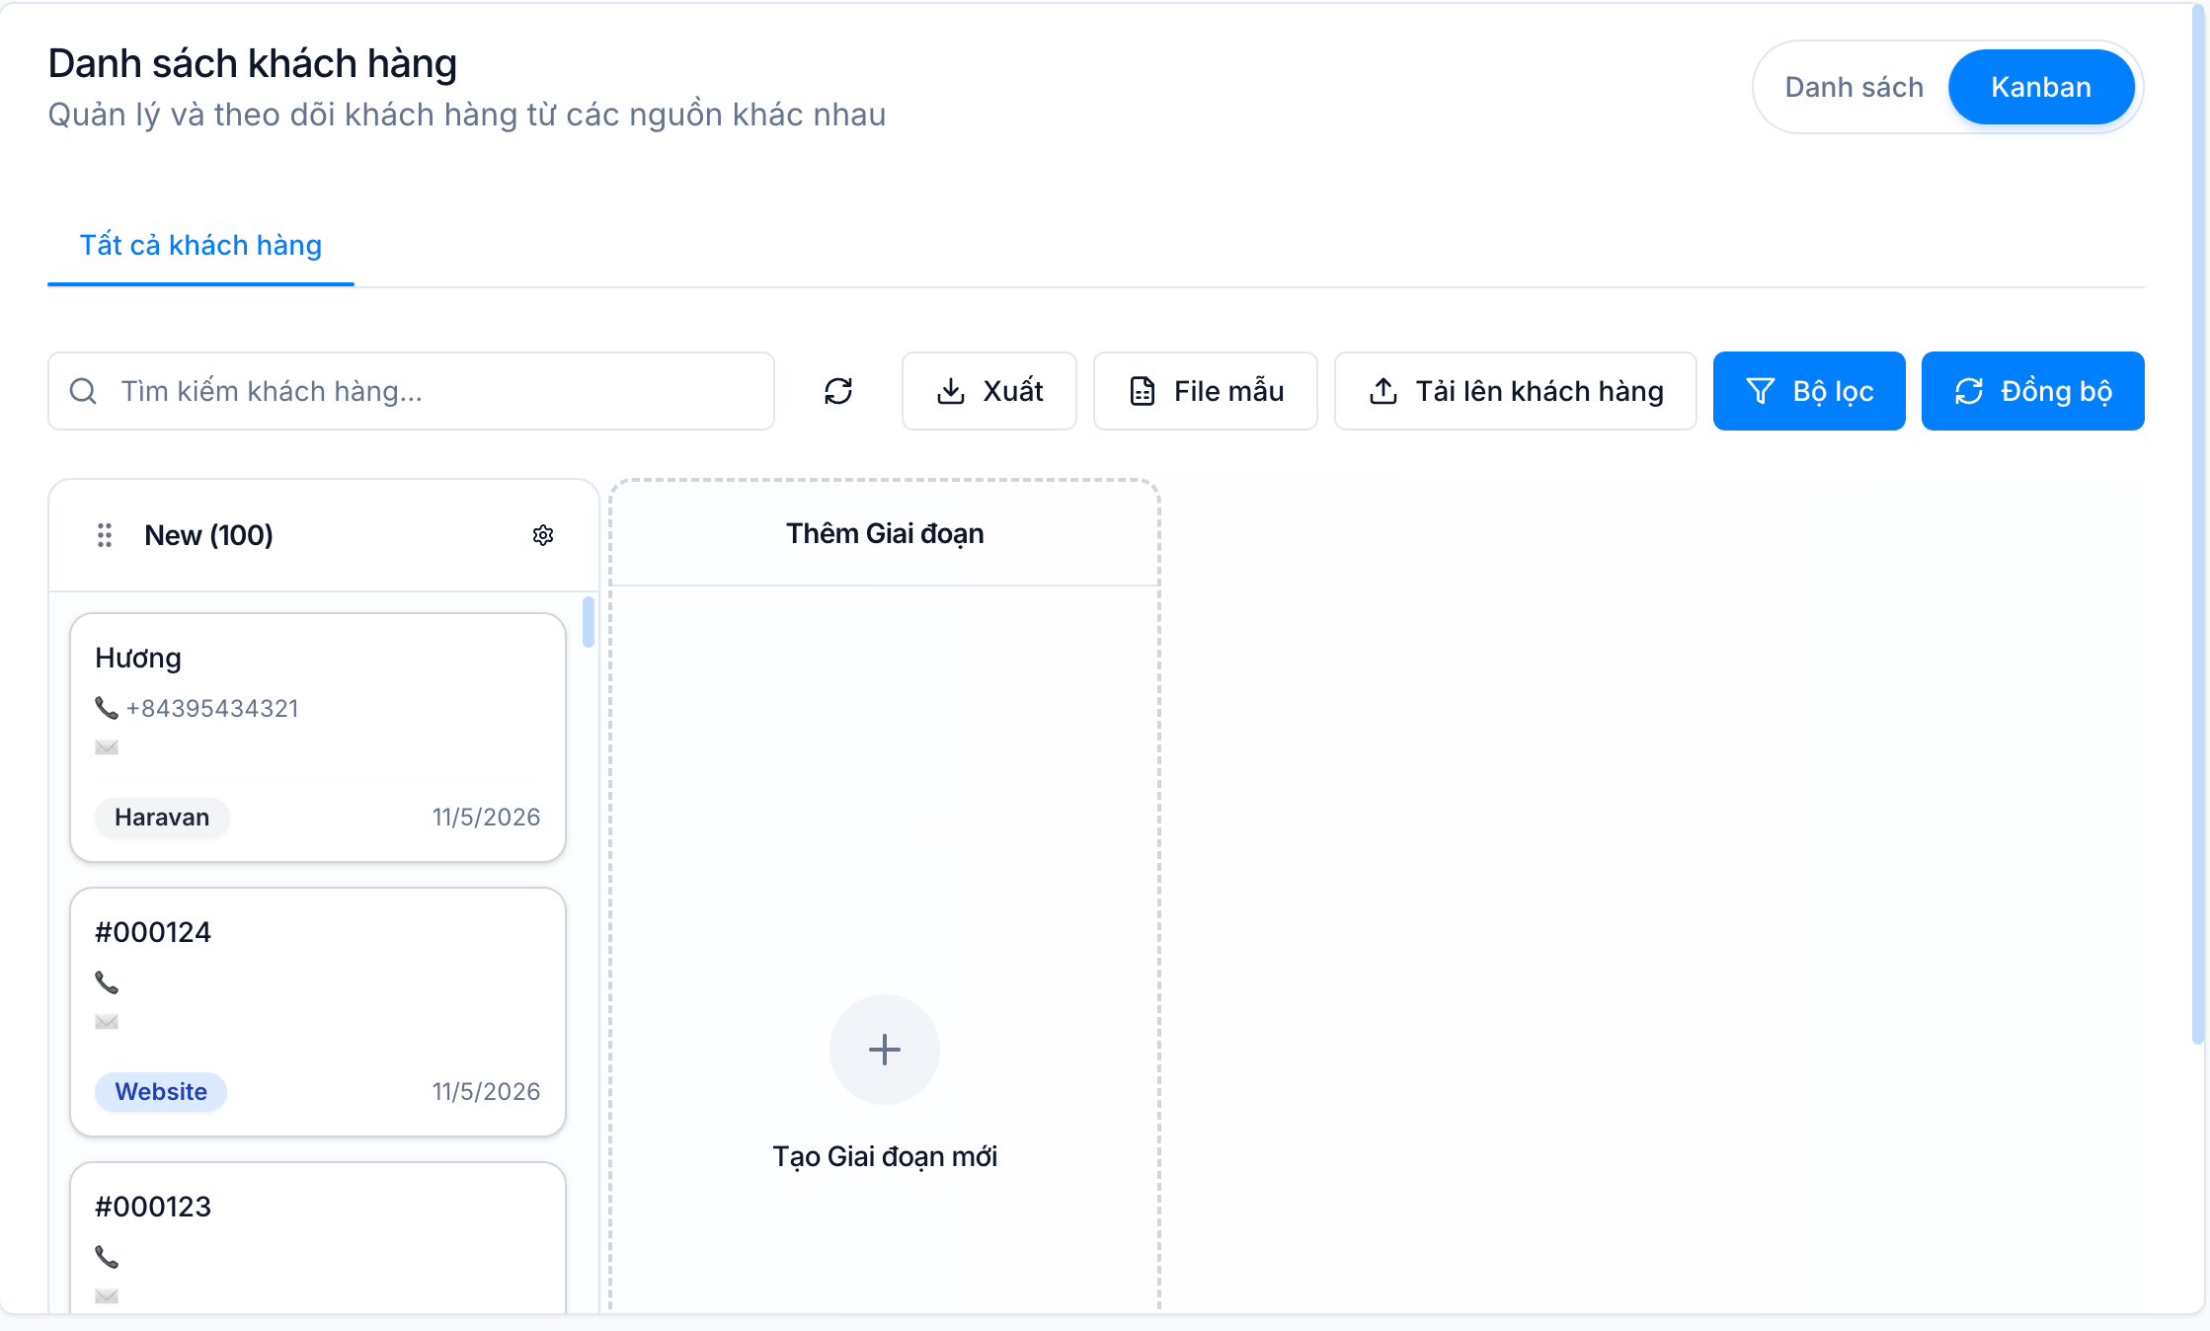Open Tải lên khách hàng upload

pos(1515,391)
